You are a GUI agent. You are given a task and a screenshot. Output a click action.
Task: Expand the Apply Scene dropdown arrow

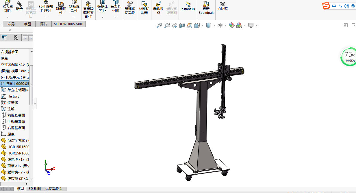pos(245,25)
